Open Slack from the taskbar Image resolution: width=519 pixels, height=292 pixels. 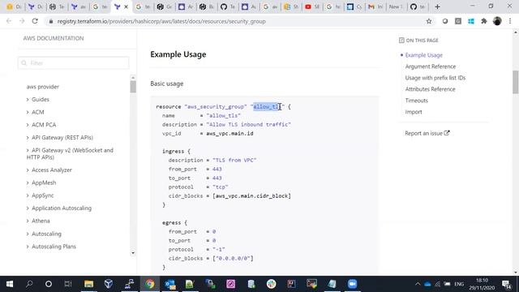pos(271,284)
